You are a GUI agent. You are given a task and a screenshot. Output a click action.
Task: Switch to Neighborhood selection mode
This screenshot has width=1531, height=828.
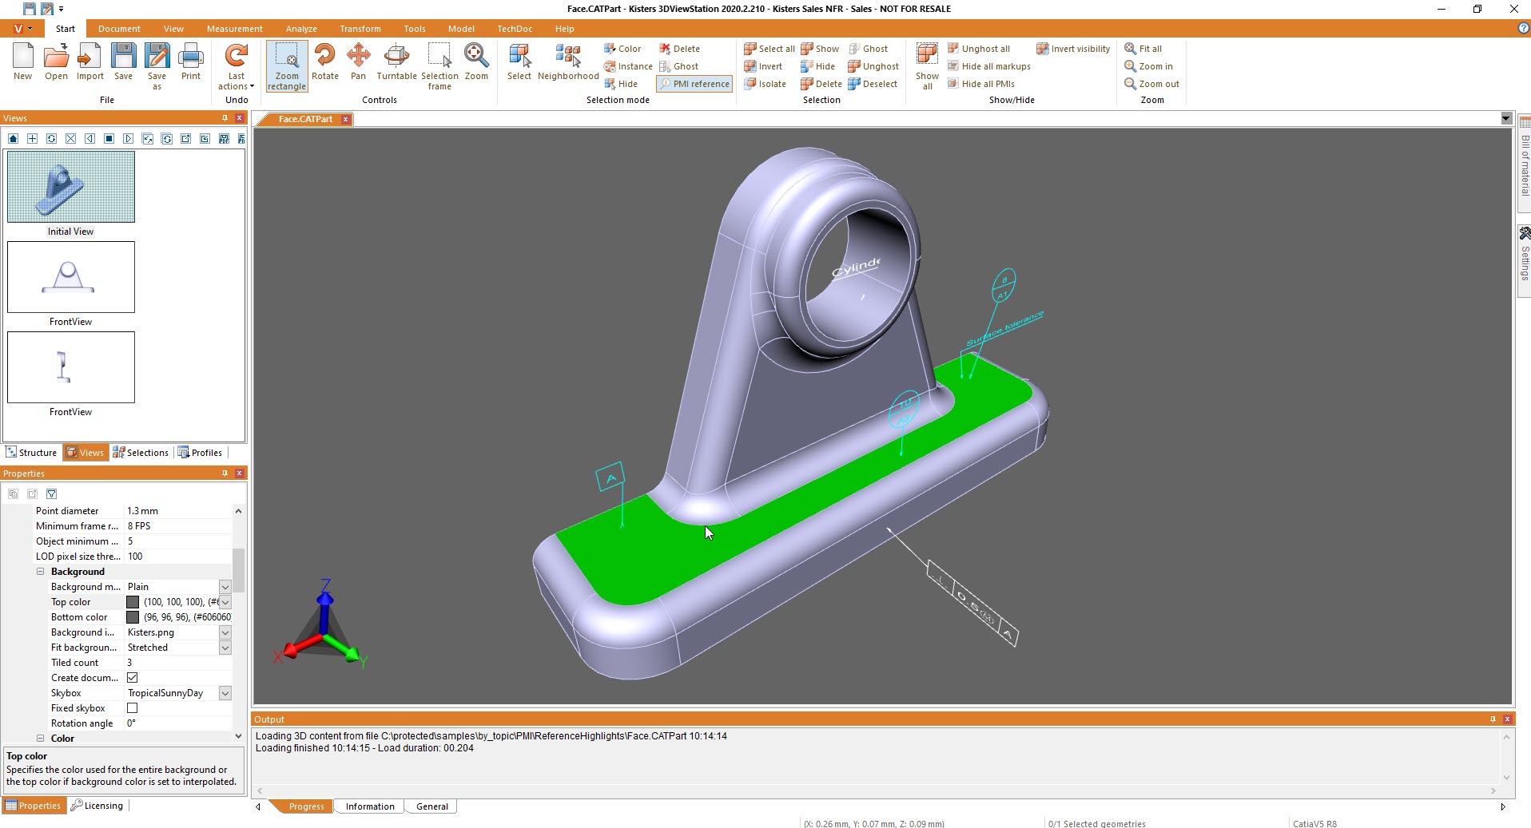pos(568,61)
